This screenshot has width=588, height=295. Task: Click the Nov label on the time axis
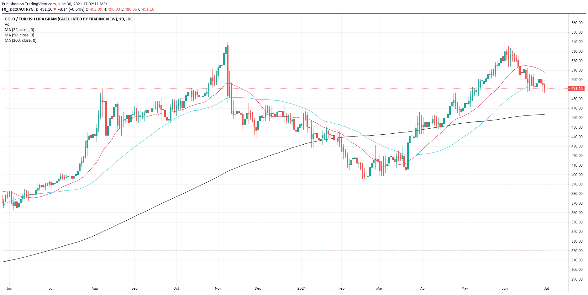click(x=218, y=288)
